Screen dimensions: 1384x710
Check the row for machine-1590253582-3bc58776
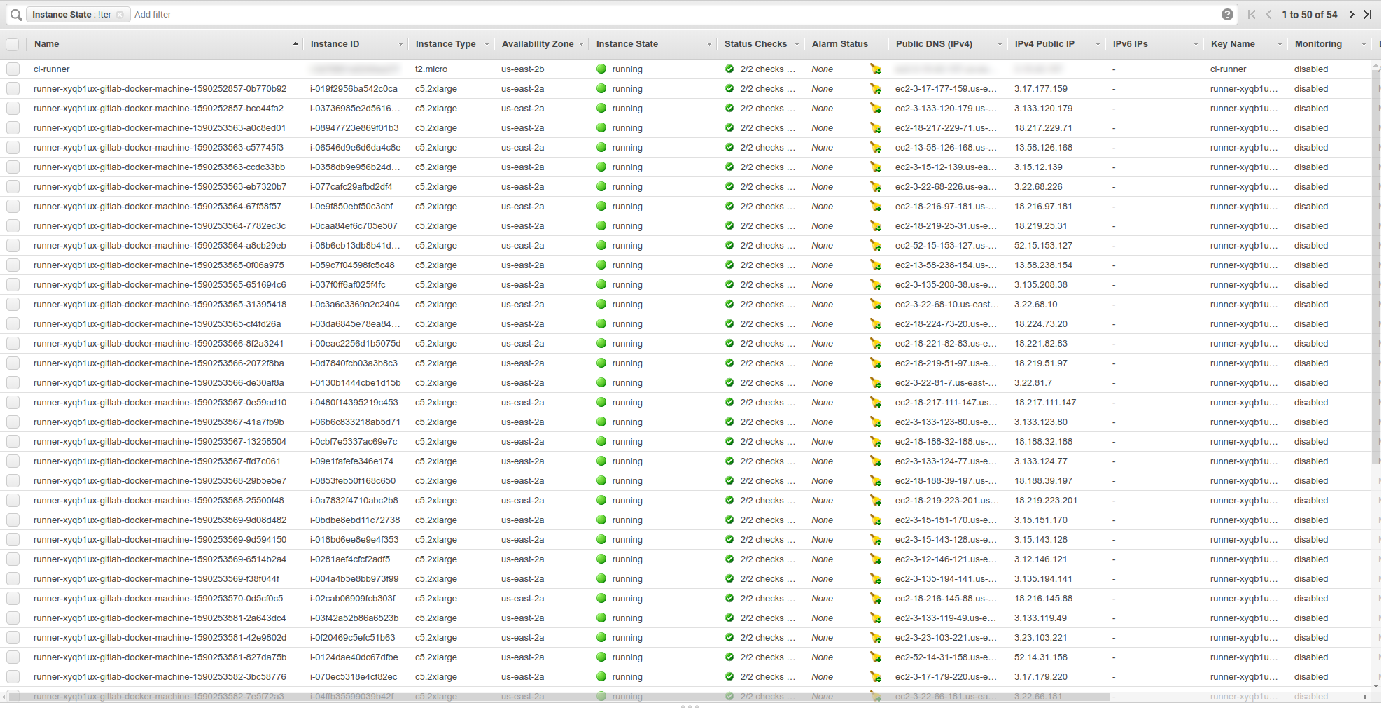click(x=13, y=677)
